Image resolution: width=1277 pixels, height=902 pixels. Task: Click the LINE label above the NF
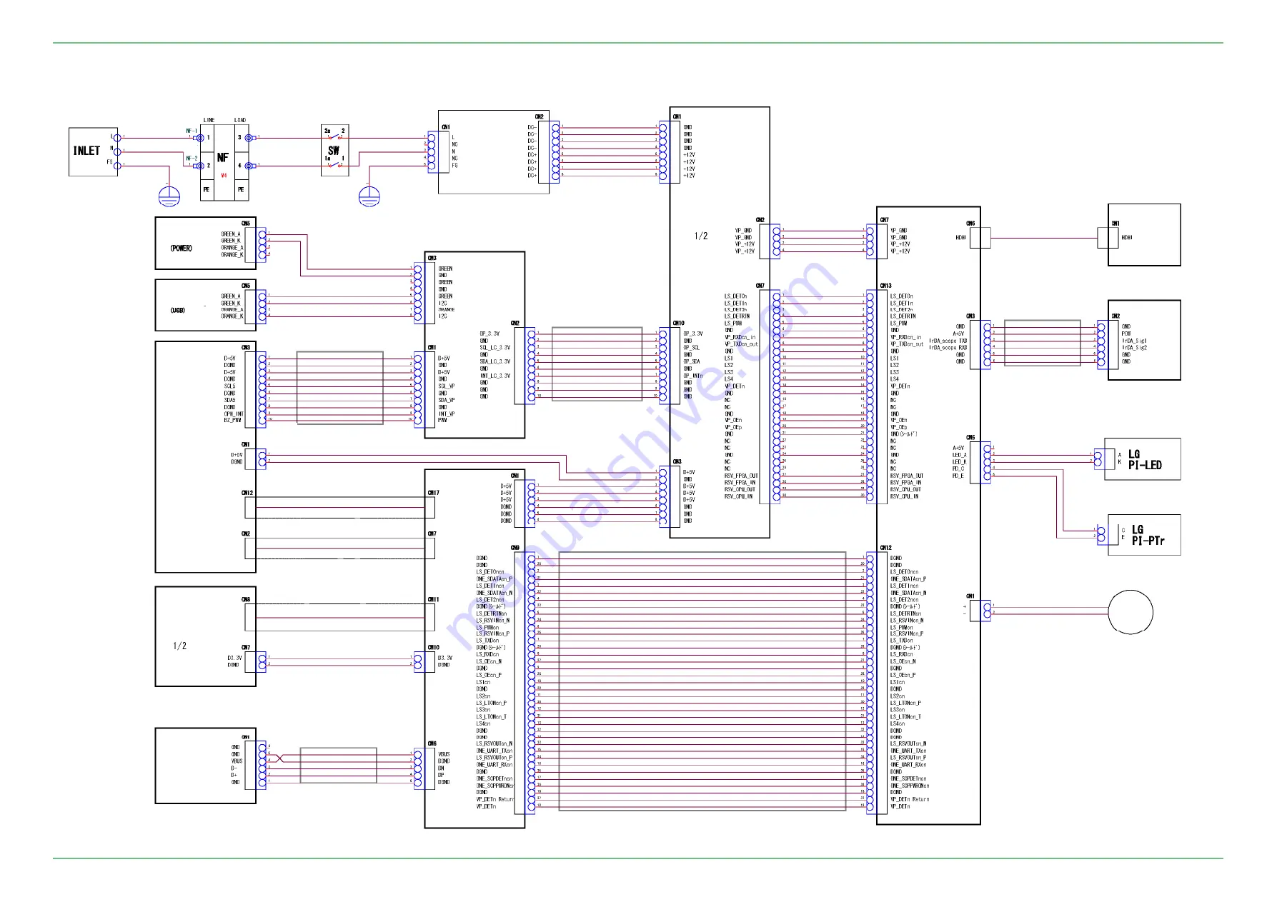[209, 120]
